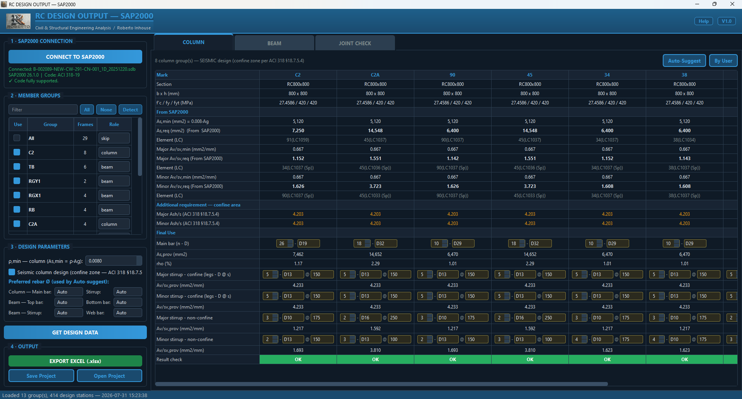Open the Bottom bar preferred rebar dropdown
Viewport: 742px width, 399px height.
pos(128,302)
